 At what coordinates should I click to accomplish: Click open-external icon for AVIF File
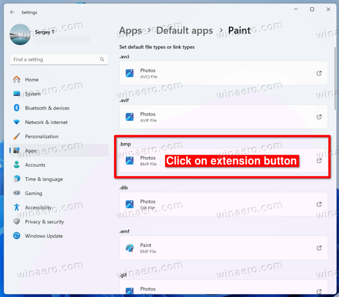[319, 117]
